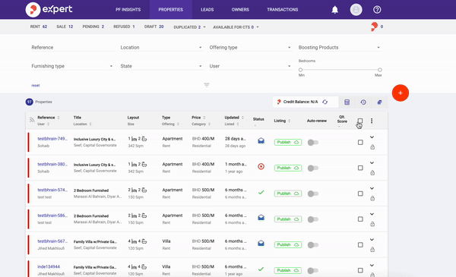This screenshot has height=277, width=456.
Task: Expand row details for testbhrain-749
Action: [x=372, y=137]
